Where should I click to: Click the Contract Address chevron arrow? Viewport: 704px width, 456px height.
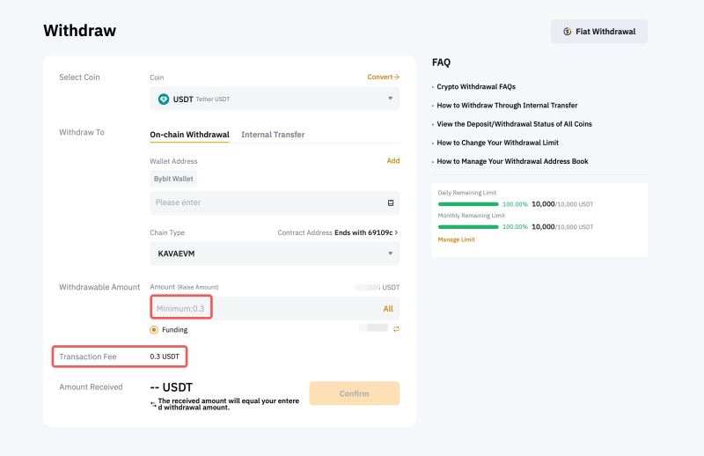click(397, 232)
